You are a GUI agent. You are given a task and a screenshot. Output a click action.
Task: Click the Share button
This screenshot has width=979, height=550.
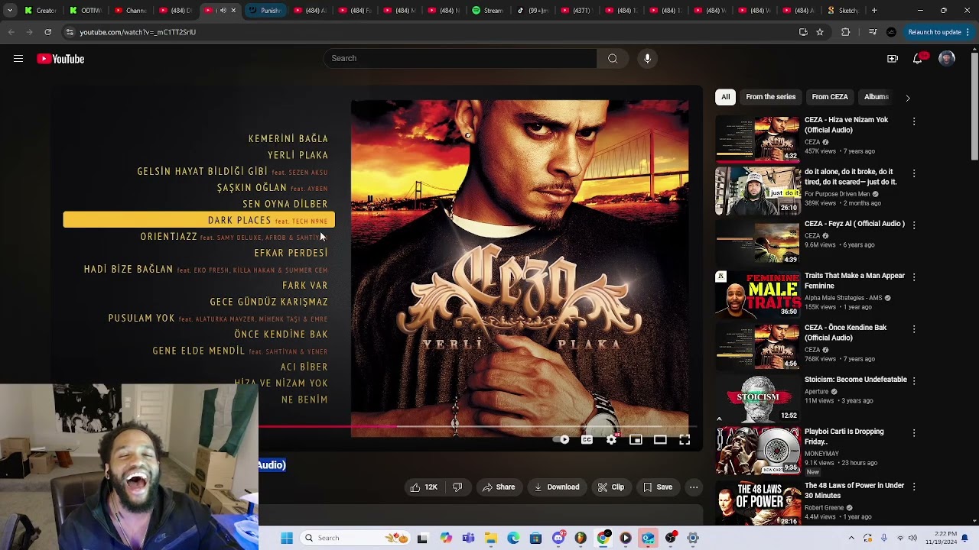coord(498,487)
